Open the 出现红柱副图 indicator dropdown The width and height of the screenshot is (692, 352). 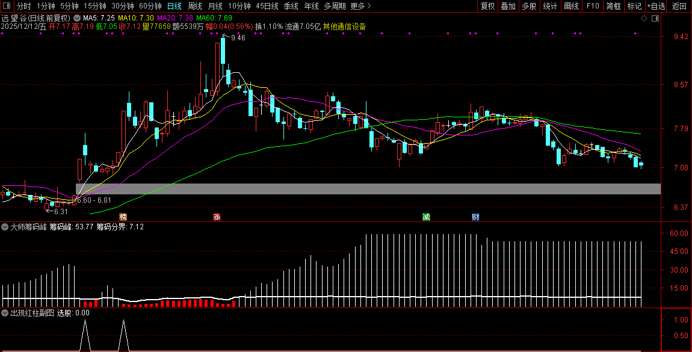[5, 313]
